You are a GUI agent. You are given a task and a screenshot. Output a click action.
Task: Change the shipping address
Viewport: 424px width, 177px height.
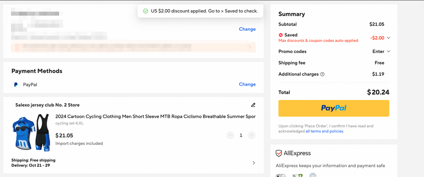click(247, 29)
